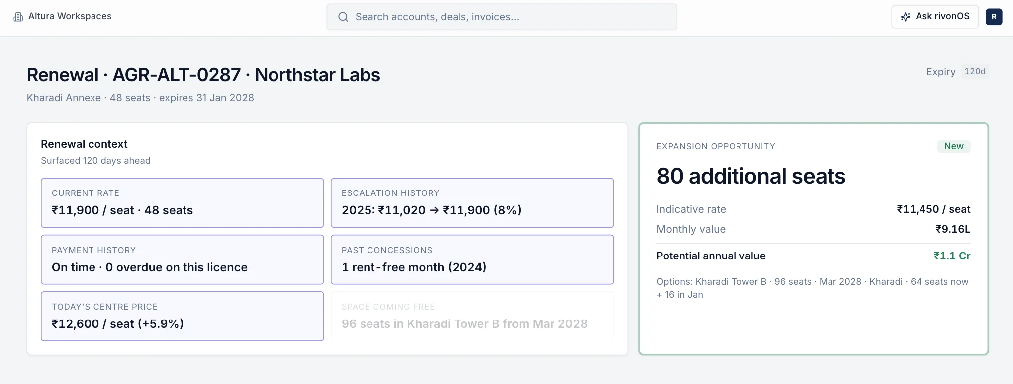Click the 'Expiry' label
Viewport: 1013px width, 384px height.
[x=941, y=72]
